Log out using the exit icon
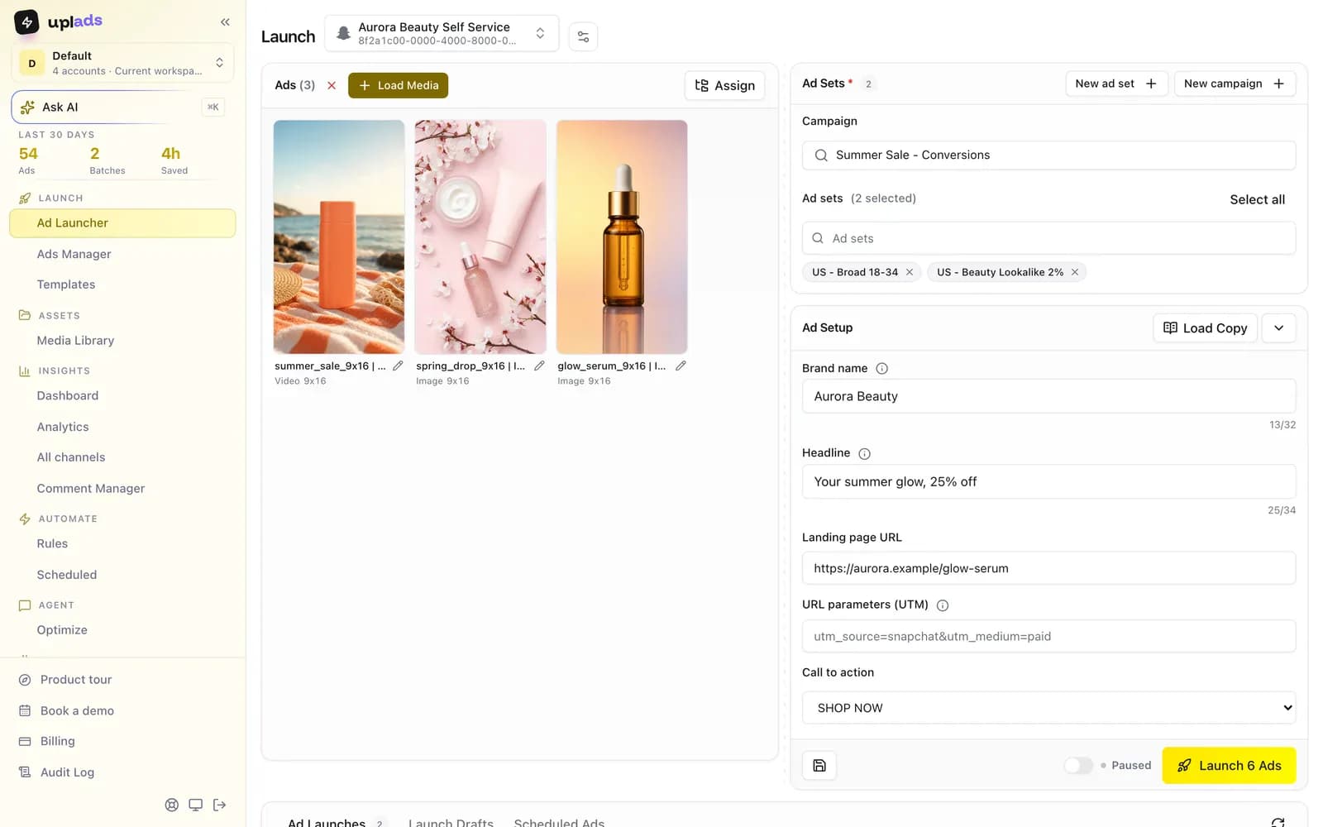 point(219,805)
